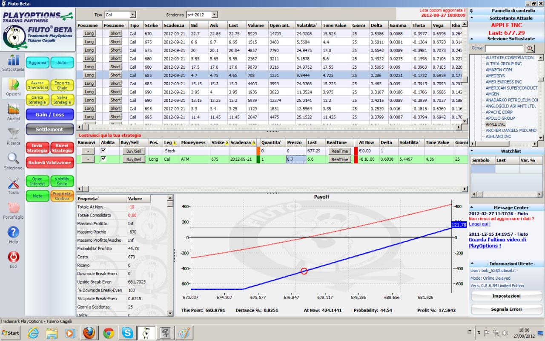Viewport: 545px width, 341px height.
Task: Select APPLE INC in the underlying list
Action: (x=495, y=124)
